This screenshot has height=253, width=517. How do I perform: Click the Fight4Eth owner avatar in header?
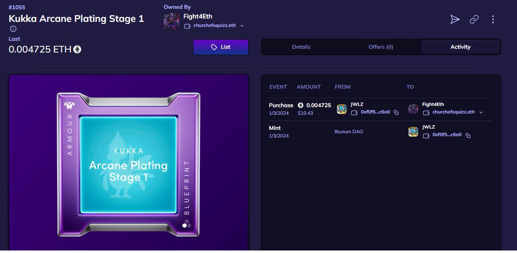(171, 21)
